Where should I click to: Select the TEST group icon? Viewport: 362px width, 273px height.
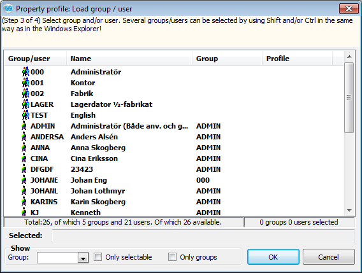click(25, 115)
